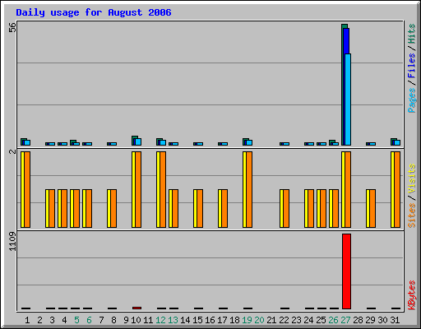
Task: Click the 'Visits' legend label
Action: click(x=412, y=178)
